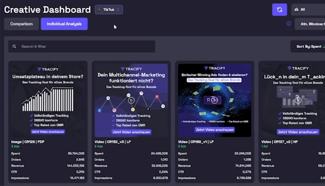The height and width of the screenshot is (186, 325).
Task: Click the TikTok logo icon in platform selector
Action: click(x=100, y=9)
